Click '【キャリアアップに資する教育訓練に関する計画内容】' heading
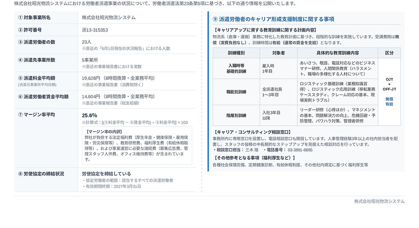Screen dimensions: 419x228 (266, 30)
